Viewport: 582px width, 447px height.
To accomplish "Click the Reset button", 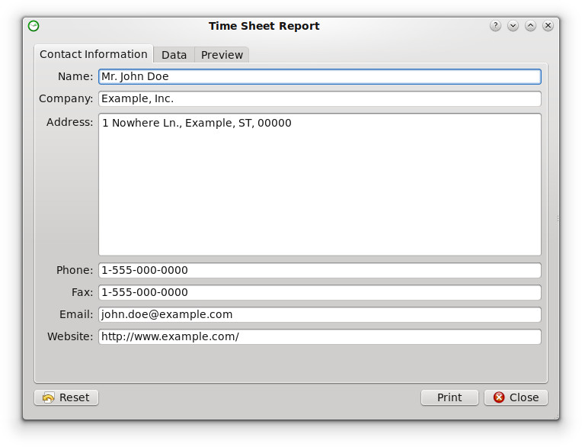I will click(x=66, y=397).
